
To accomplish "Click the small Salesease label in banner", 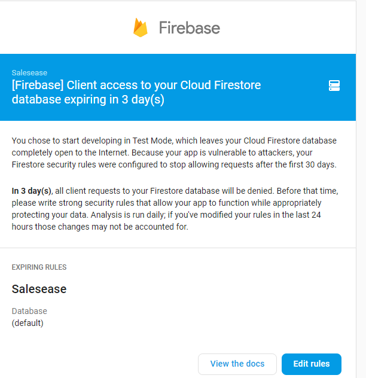I will point(29,72).
